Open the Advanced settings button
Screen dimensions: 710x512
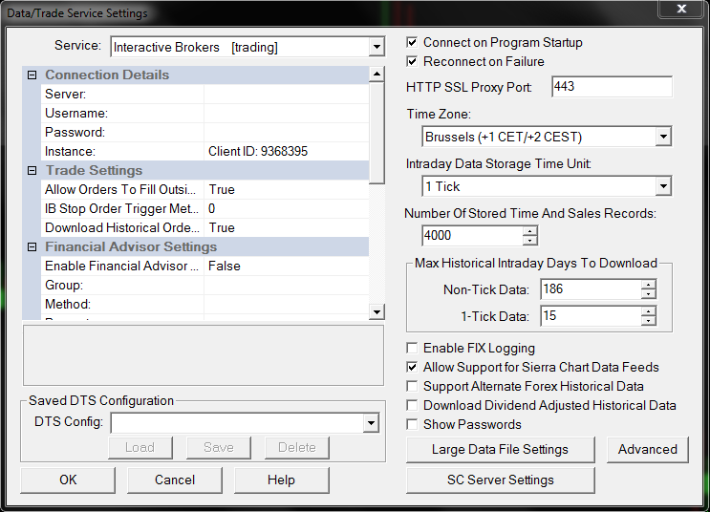[x=648, y=450]
